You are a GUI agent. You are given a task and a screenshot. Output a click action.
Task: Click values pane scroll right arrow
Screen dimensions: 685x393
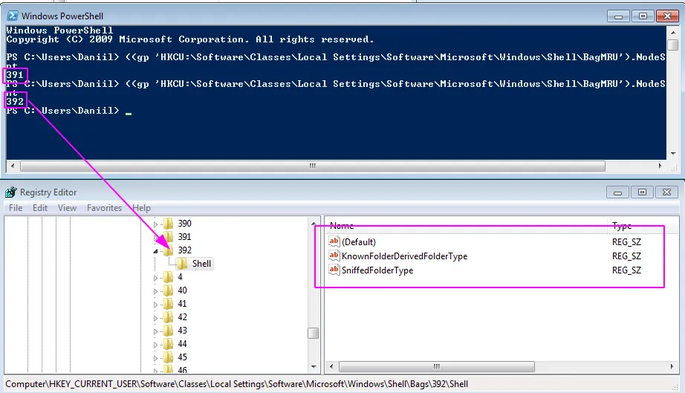(672, 366)
